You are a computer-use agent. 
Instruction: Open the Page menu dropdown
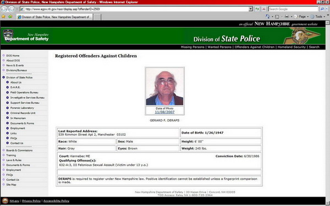pyautogui.click(x=302, y=16)
